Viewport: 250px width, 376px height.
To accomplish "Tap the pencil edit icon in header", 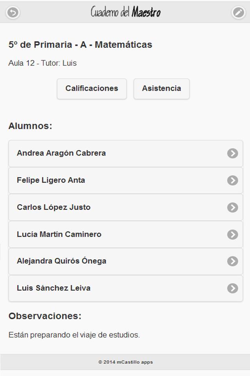I will click(238, 13).
